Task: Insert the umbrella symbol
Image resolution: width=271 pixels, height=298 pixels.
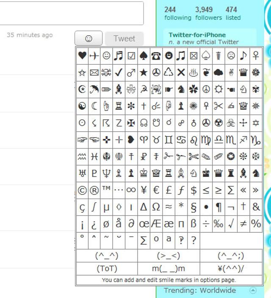Action: tap(94, 89)
